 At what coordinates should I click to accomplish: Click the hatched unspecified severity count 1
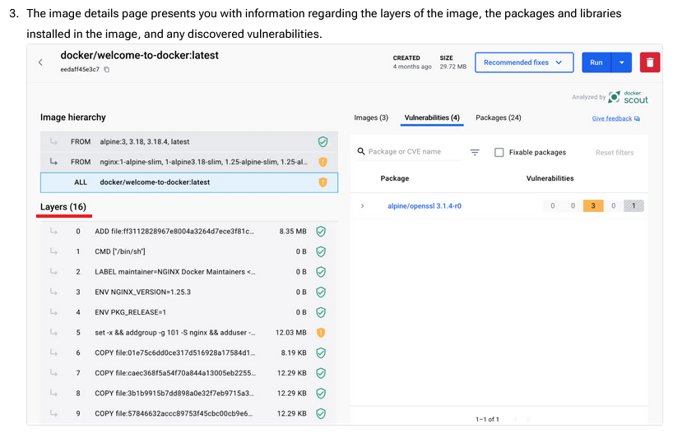click(x=634, y=206)
